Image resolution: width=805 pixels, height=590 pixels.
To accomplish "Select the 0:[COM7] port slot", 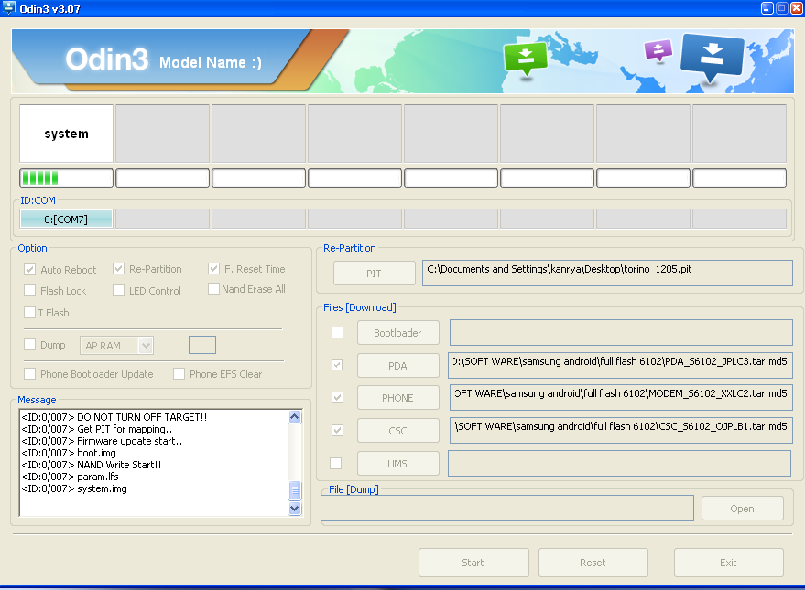I will 66,219.
